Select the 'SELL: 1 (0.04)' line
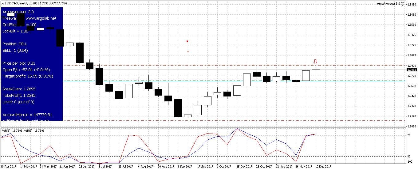Screen dimensions: 418x170 point(15,51)
